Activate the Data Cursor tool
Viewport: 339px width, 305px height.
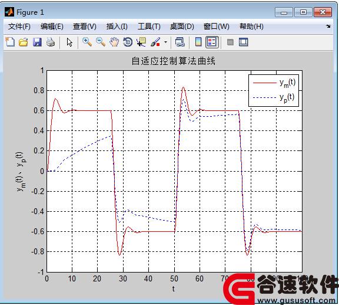[x=141, y=42]
